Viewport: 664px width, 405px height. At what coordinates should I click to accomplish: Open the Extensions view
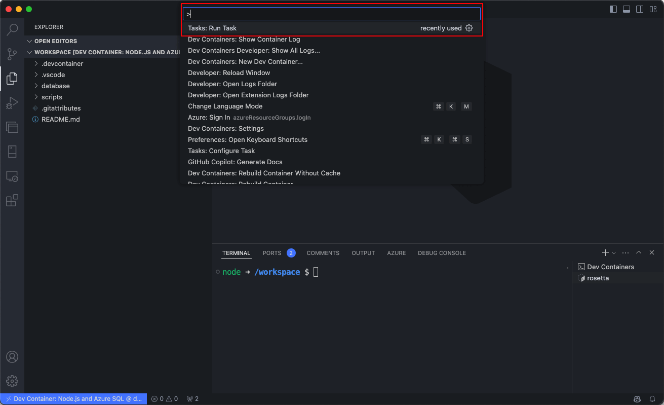pos(12,200)
